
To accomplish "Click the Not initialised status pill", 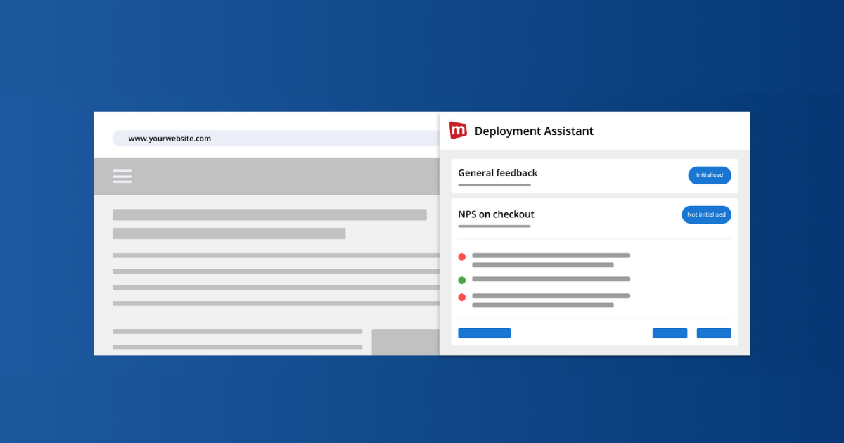I will pos(706,214).
